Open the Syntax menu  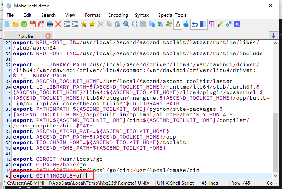(142, 15)
